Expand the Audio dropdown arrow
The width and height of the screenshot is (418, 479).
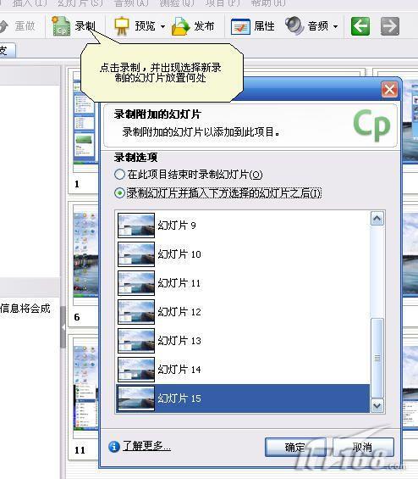point(335,26)
